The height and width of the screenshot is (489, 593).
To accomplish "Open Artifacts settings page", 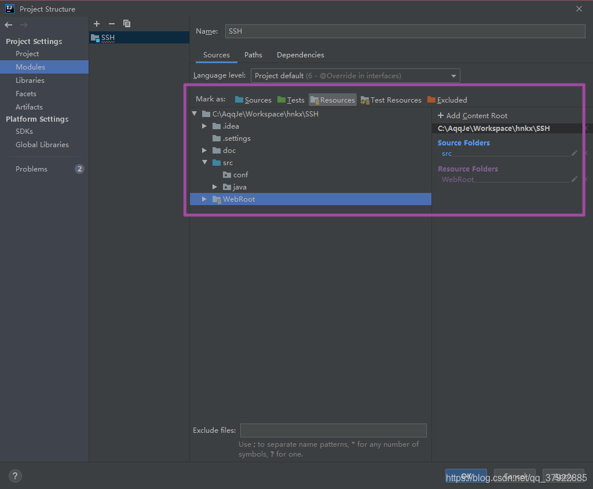I will [x=29, y=107].
